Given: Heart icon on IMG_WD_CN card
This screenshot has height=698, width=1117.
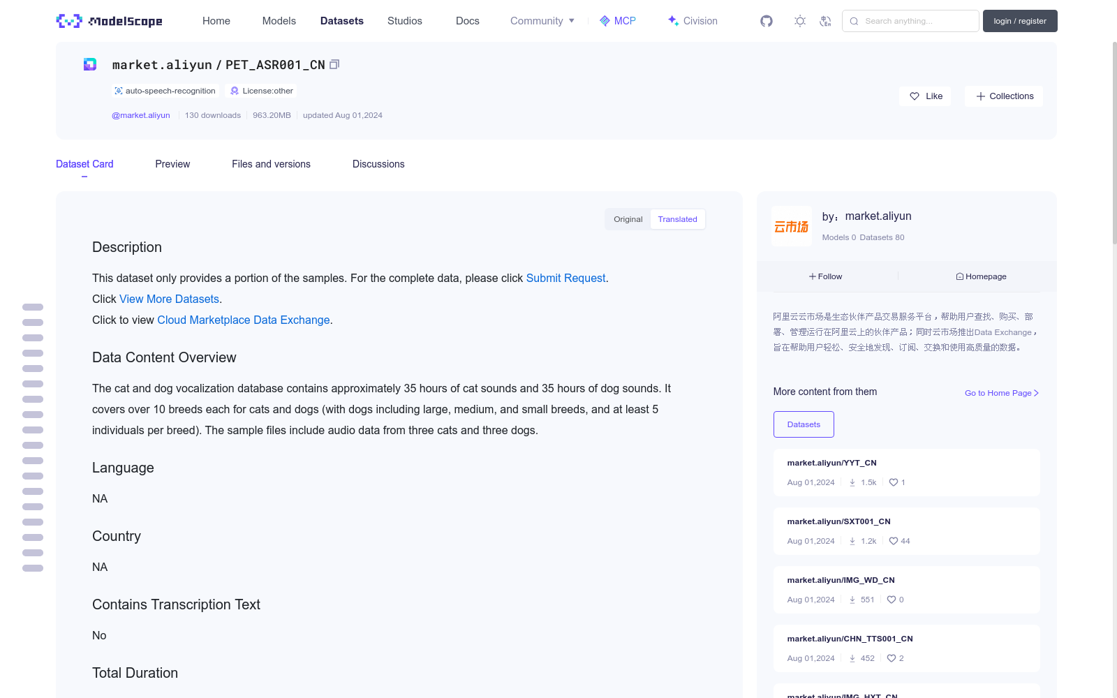Looking at the screenshot, I should [892, 600].
